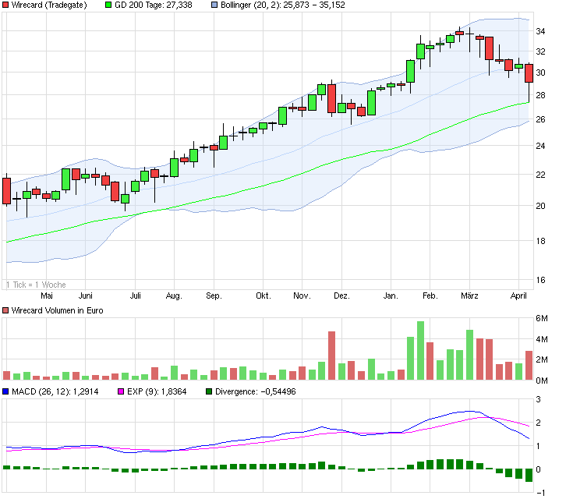Screen dimensions: 566x499
Task: Click the 'Wirecard Volumen in Euro' label
Action: tap(58, 310)
